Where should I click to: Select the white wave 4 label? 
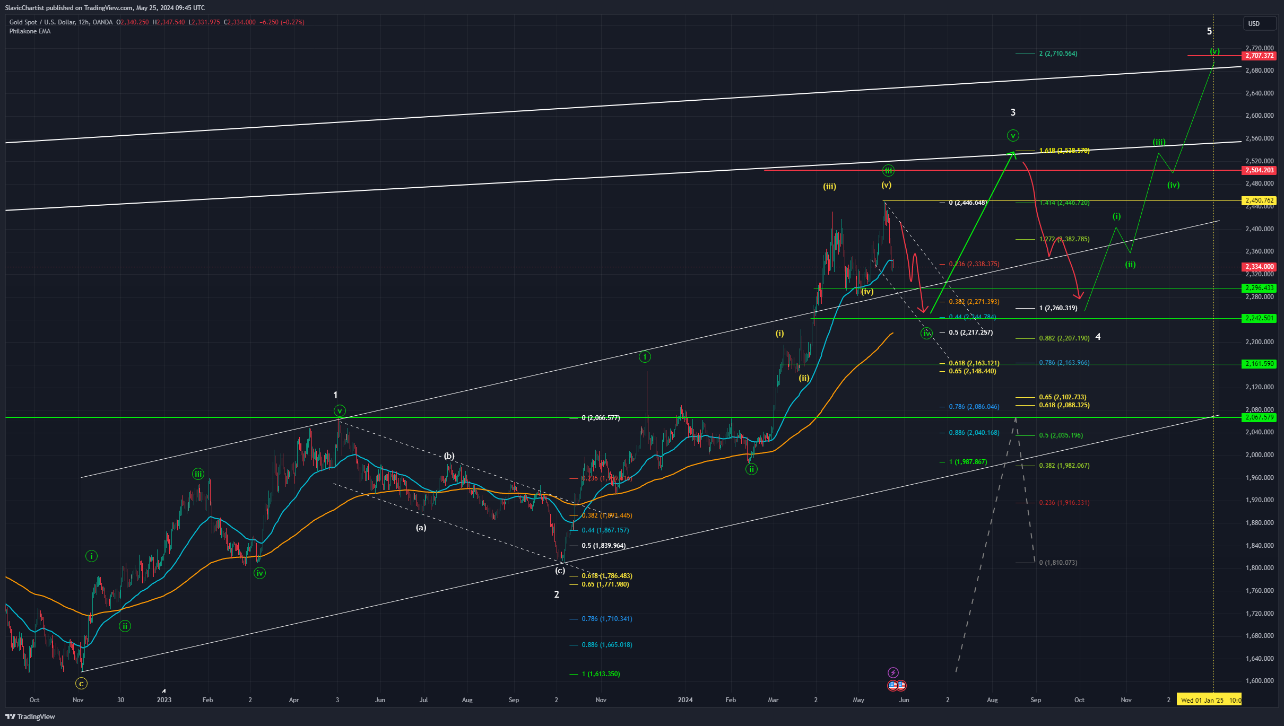(1098, 337)
